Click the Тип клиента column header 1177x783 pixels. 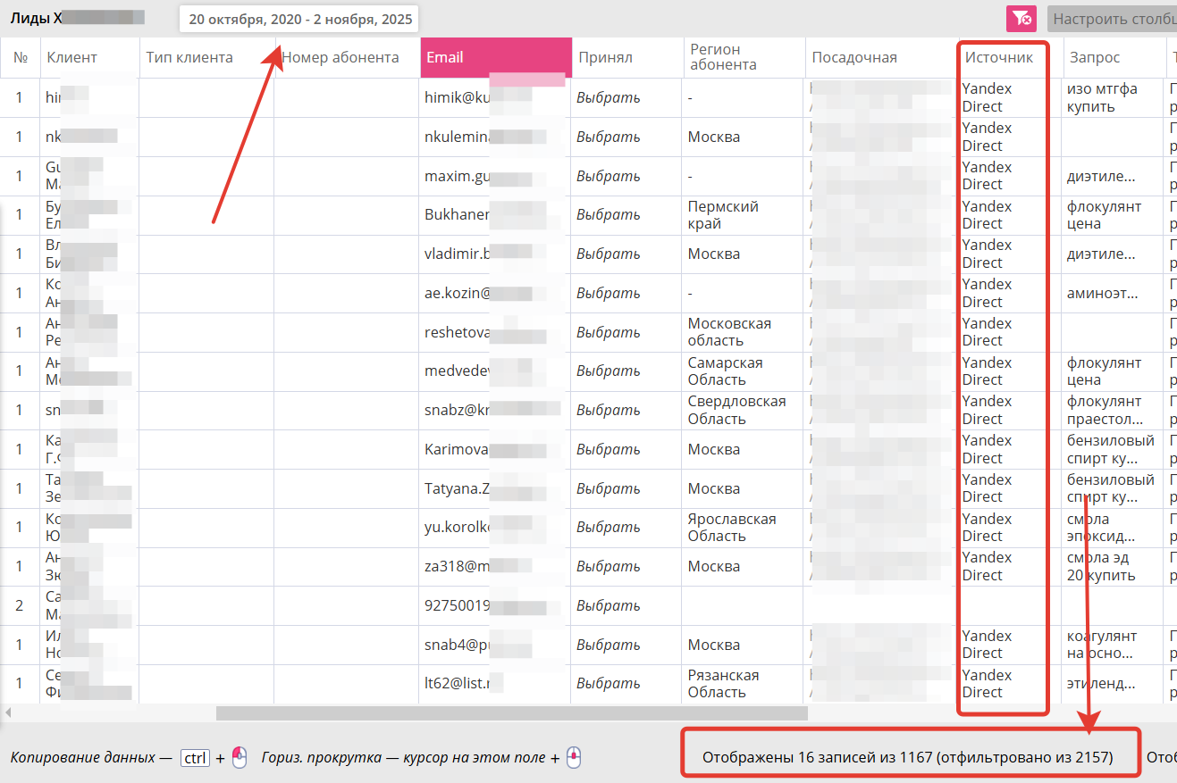[x=206, y=57]
